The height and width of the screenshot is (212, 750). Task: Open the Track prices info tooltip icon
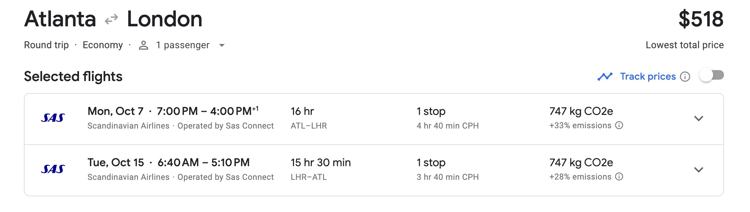coord(685,77)
